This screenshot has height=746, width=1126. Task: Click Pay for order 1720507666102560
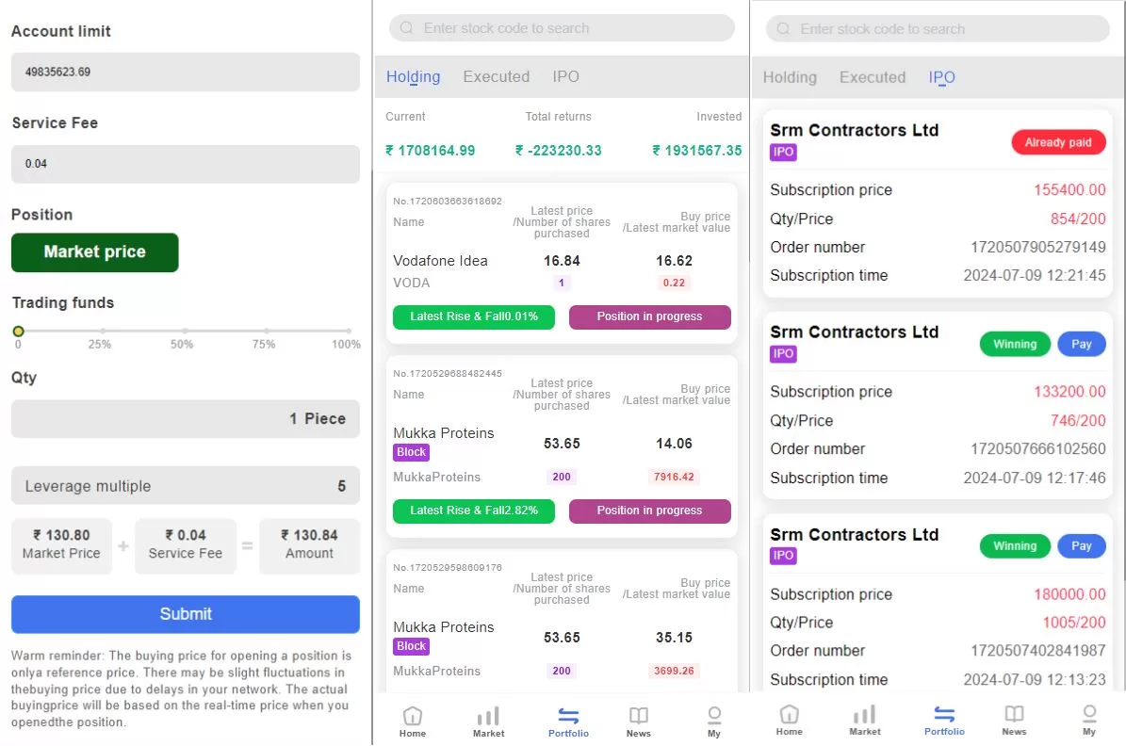pos(1082,344)
